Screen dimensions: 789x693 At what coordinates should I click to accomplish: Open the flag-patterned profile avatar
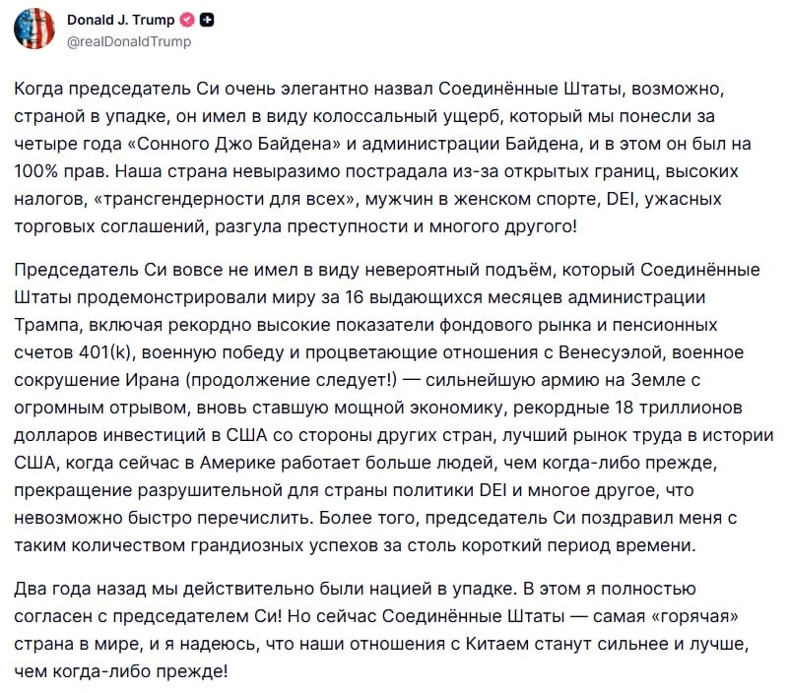(x=34, y=29)
